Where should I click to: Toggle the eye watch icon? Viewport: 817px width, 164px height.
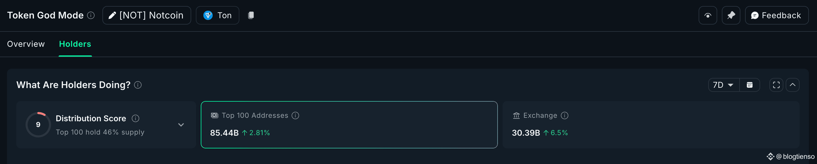coord(708,15)
